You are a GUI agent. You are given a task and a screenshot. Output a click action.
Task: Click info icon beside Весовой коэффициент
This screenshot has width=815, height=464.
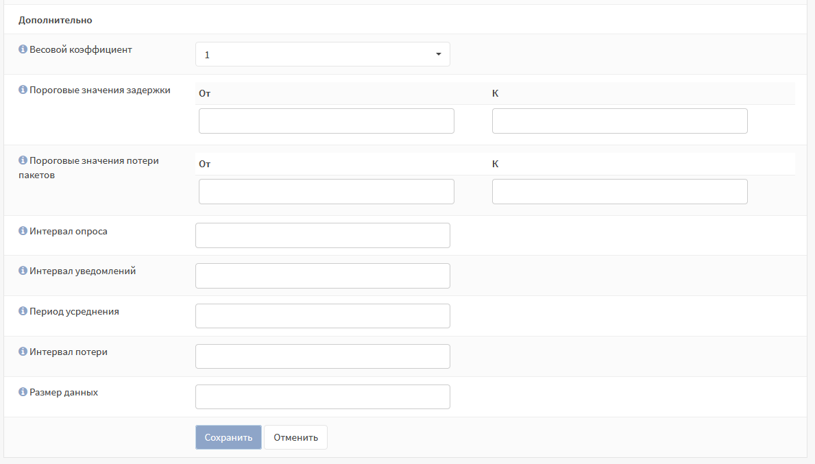(23, 49)
